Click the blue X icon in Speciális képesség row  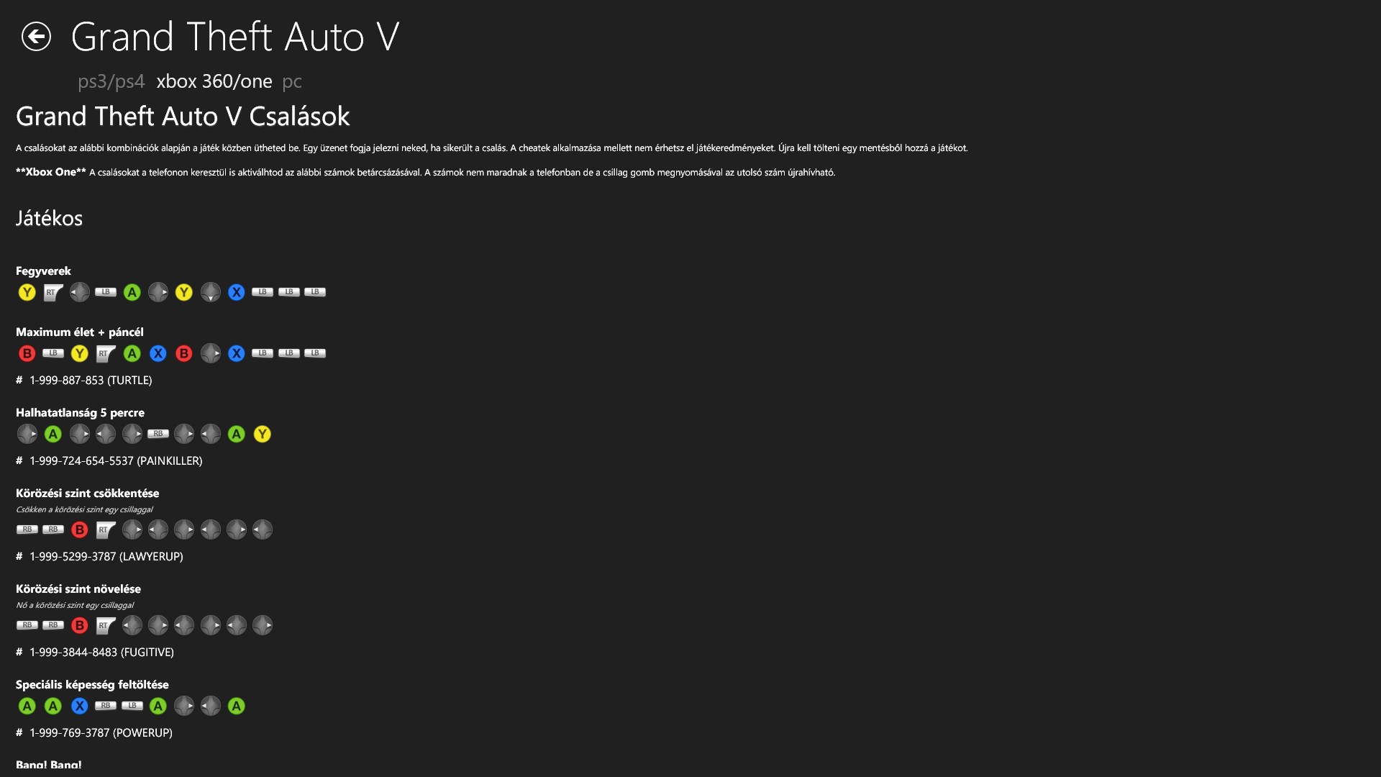click(x=79, y=706)
